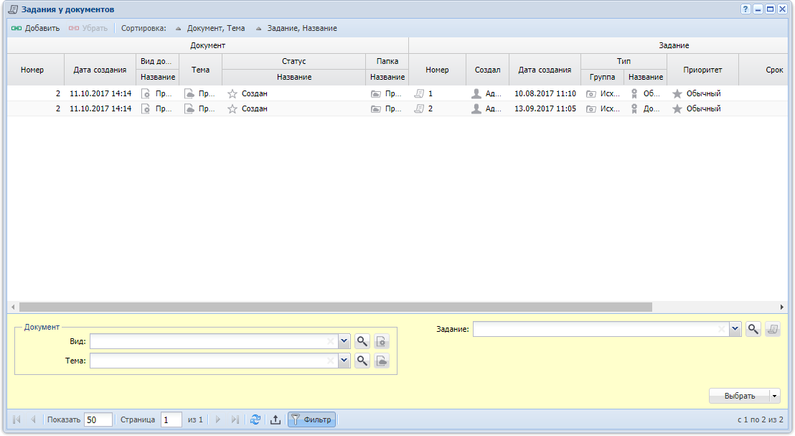Viewport: 795px width, 436px height.
Task: Click user icon in task 2 row
Action: pos(476,108)
